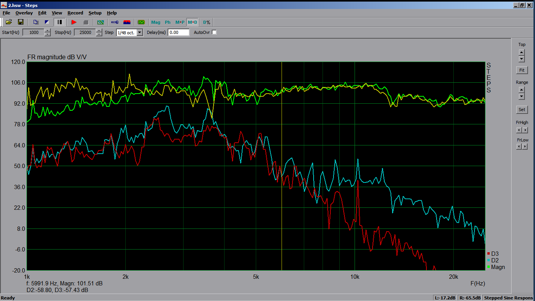Enable the AutoOvr checkbox
This screenshot has height=301, width=535.
(x=214, y=32)
